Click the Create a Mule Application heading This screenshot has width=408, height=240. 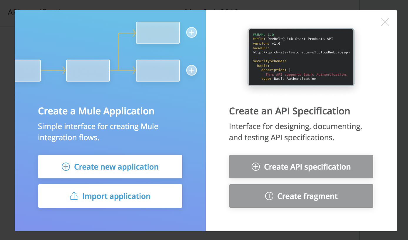pos(96,111)
